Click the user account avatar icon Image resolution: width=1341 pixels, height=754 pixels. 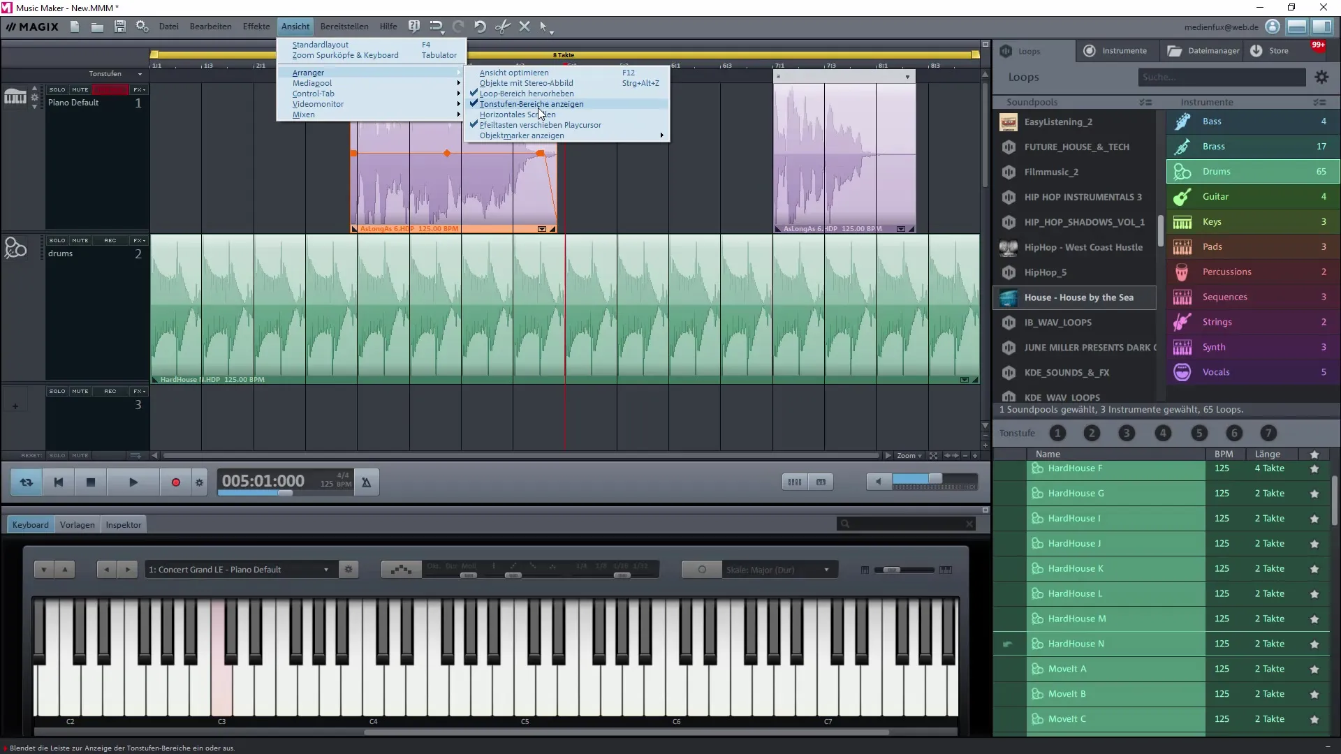[1273, 27]
